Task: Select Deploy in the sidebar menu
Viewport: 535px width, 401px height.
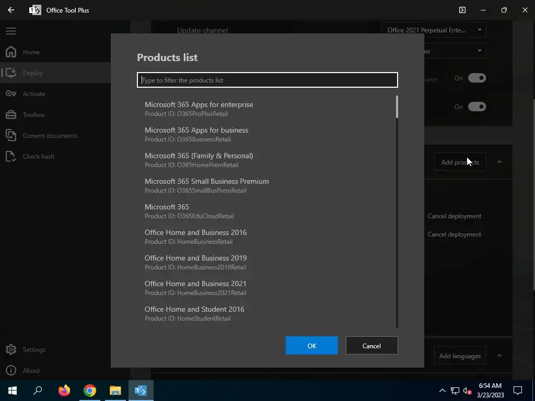Action: pyautogui.click(x=33, y=73)
